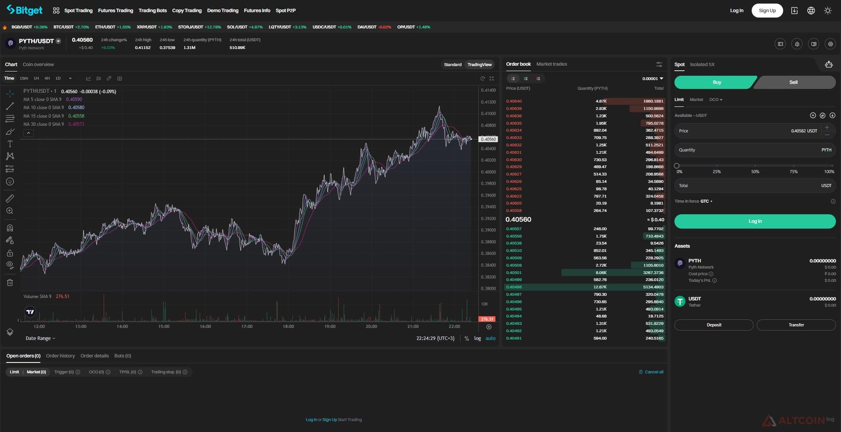Switch theme with the sun icon
This screenshot has width=841, height=432.
tap(828, 11)
